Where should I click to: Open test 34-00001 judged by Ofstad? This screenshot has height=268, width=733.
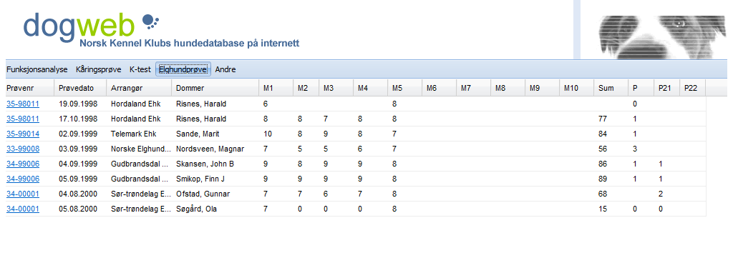point(23,194)
